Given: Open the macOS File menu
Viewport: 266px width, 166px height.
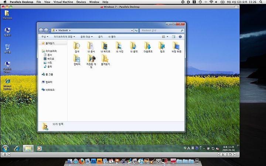Looking at the screenshot, I should point(39,2).
